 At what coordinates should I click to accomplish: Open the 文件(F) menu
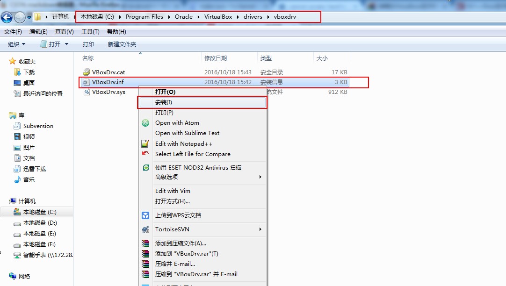pos(13,32)
